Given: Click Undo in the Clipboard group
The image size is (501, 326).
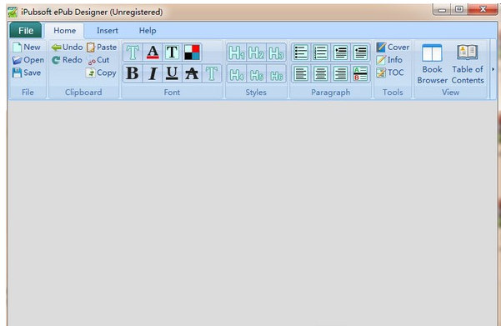Looking at the screenshot, I should click(x=67, y=48).
